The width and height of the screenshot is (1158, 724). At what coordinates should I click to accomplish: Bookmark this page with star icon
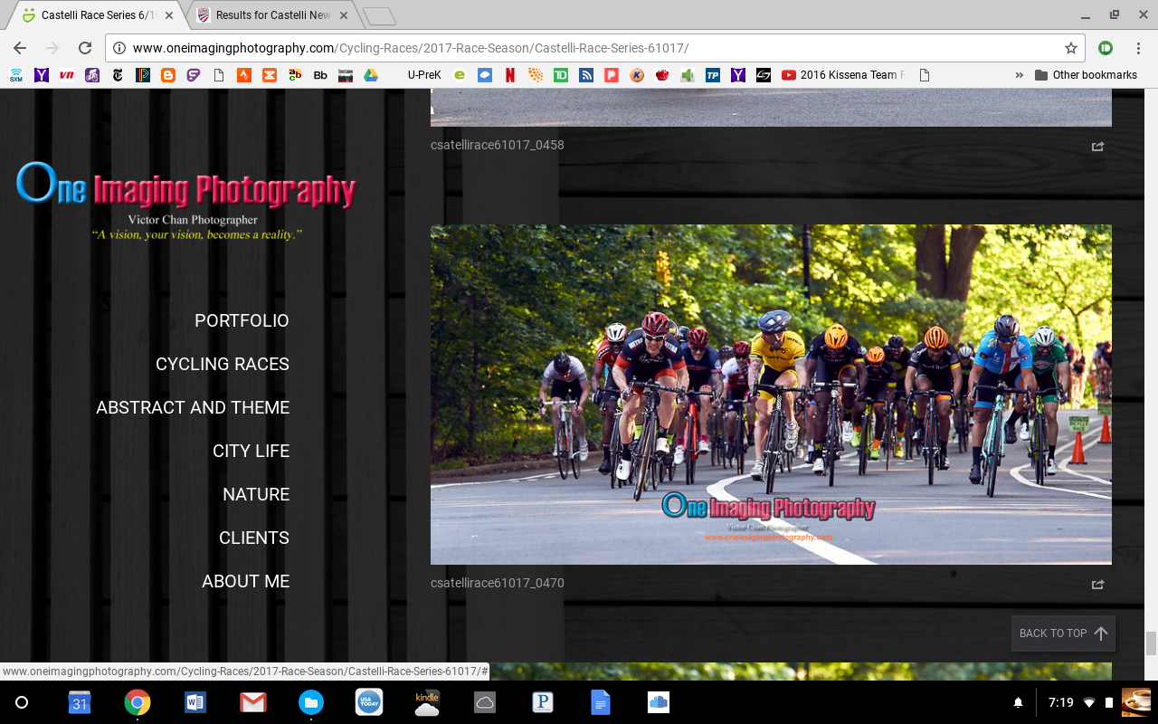[1071, 48]
